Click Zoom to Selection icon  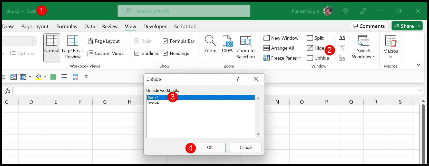click(x=246, y=41)
